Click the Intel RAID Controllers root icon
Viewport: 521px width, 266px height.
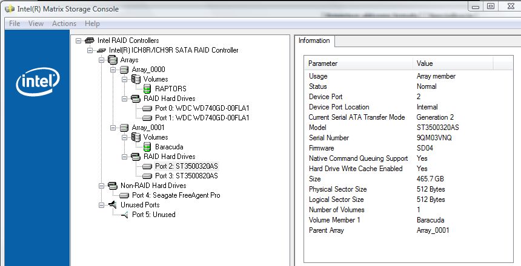coord(90,41)
